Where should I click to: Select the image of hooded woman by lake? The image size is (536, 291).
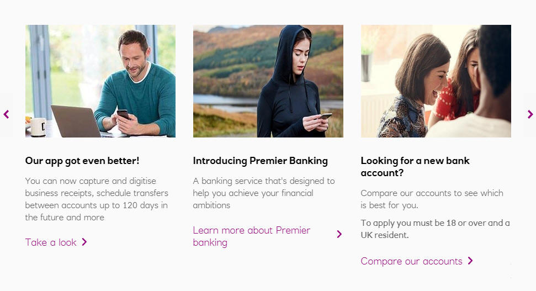[x=268, y=81]
